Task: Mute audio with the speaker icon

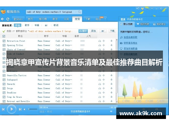Action: (x=24, y=109)
